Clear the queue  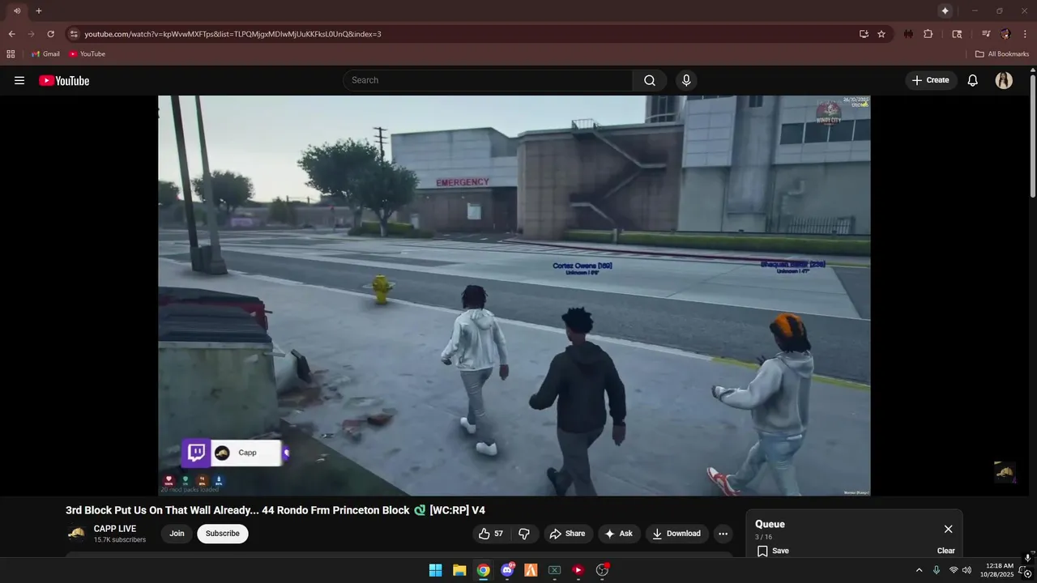point(946,551)
